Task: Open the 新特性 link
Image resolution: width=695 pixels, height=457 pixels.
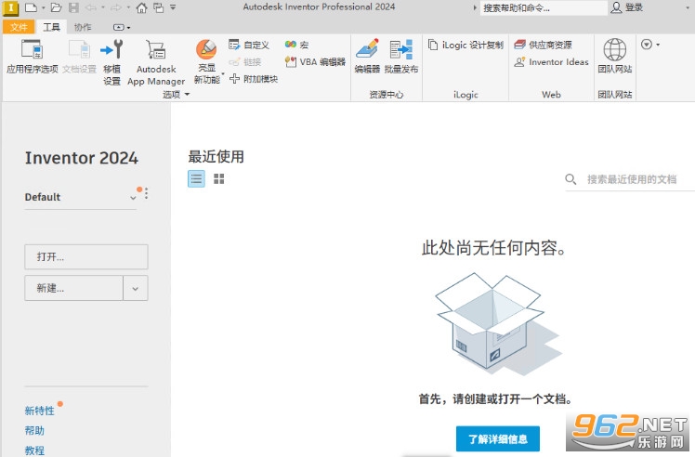Action: 39,411
